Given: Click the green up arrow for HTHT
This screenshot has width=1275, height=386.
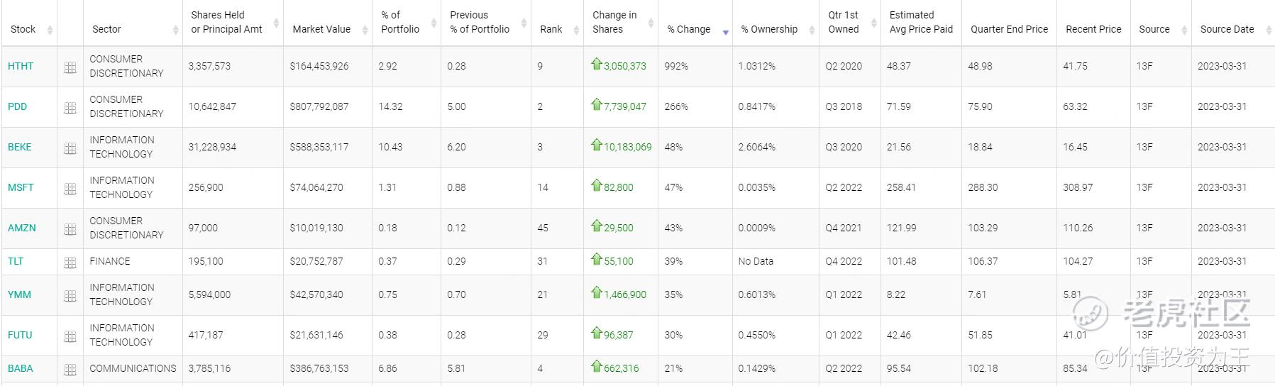Looking at the screenshot, I should click(596, 65).
